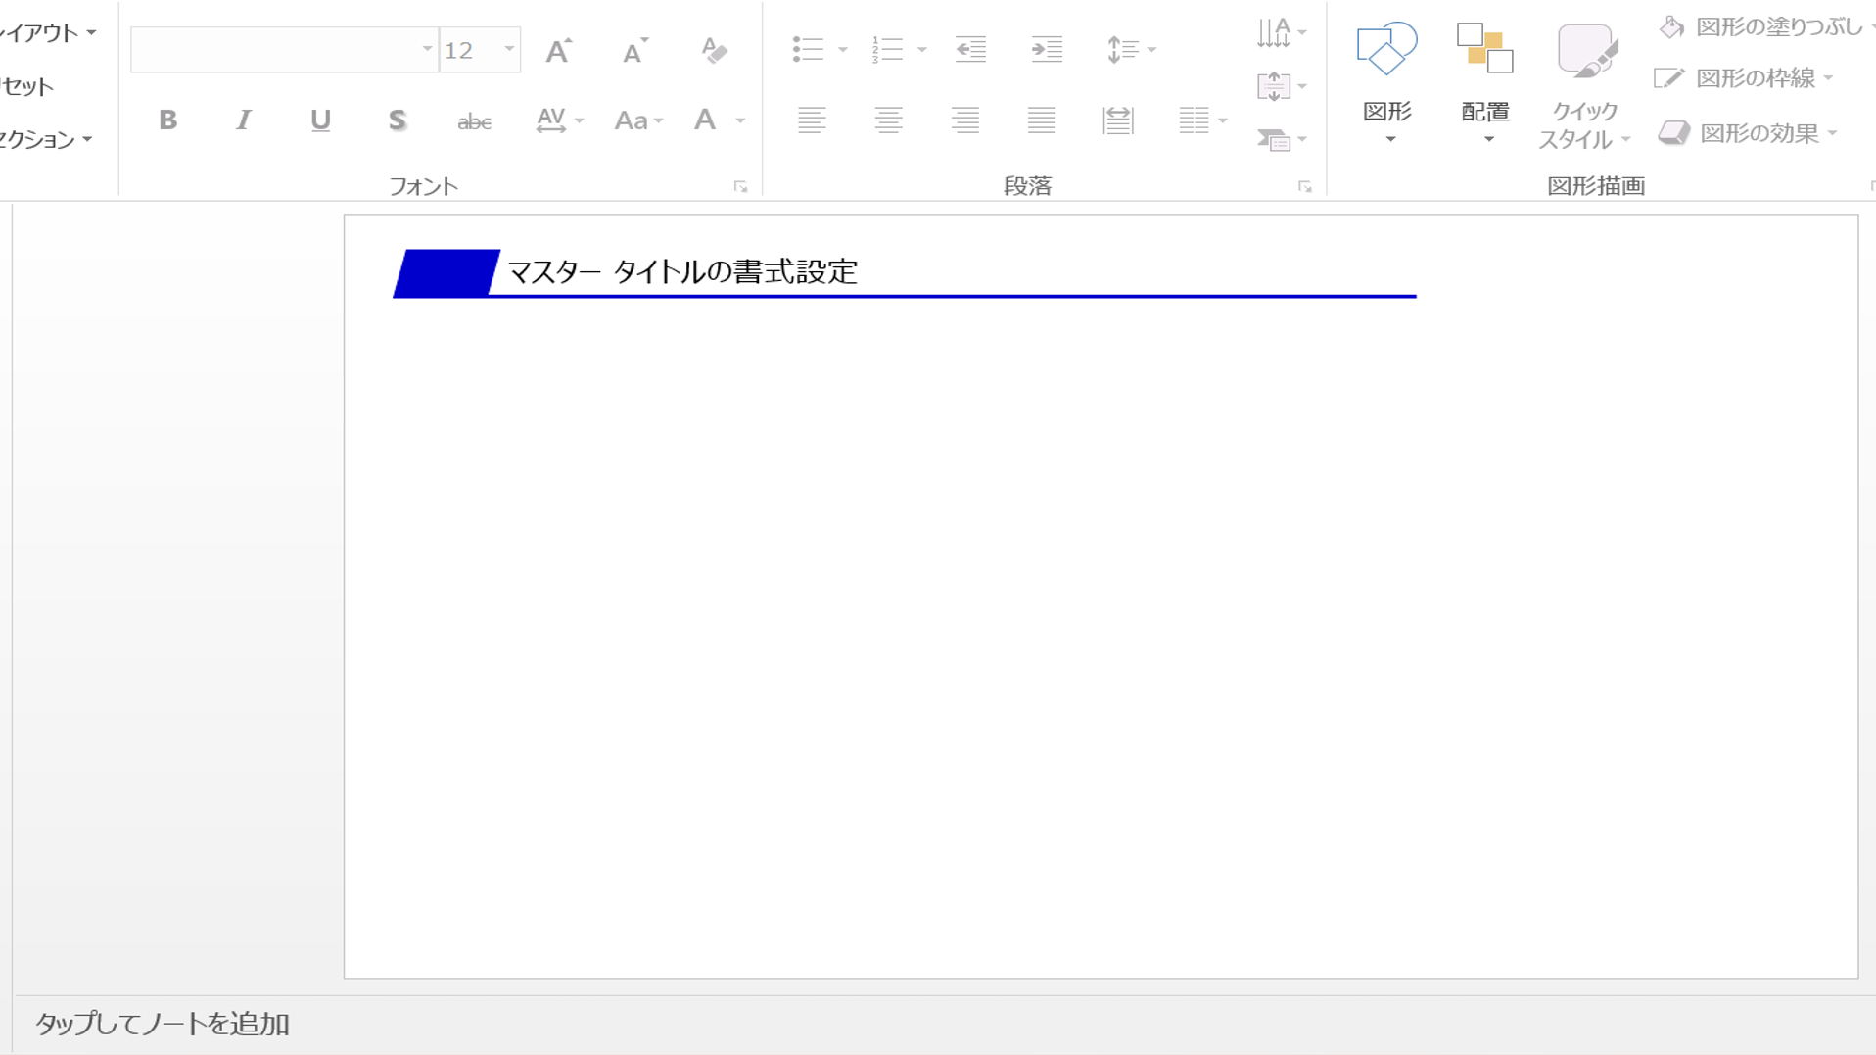Increase the font size
The height and width of the screenshot is (1055, 1876).
tap(556, 49)
